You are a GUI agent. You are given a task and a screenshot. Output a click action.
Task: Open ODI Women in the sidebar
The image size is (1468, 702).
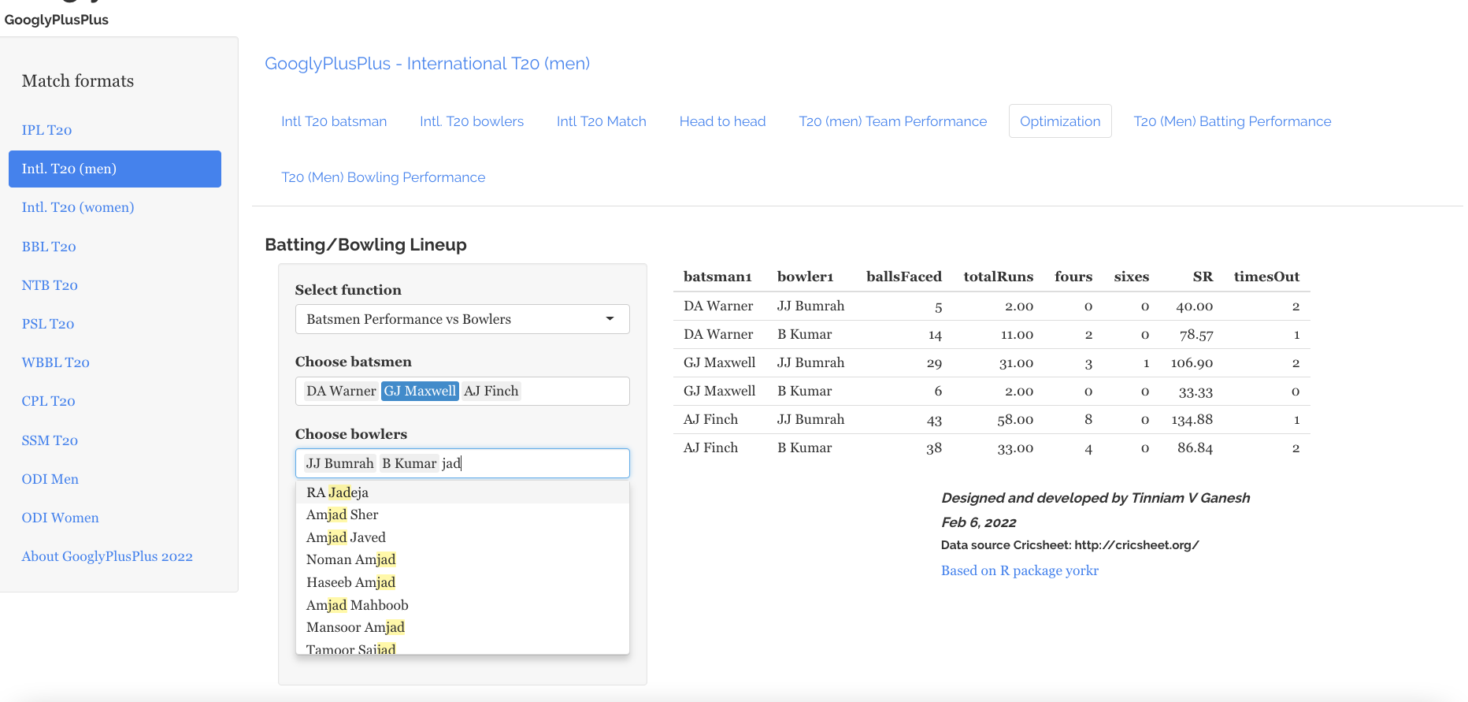(60, 518)
